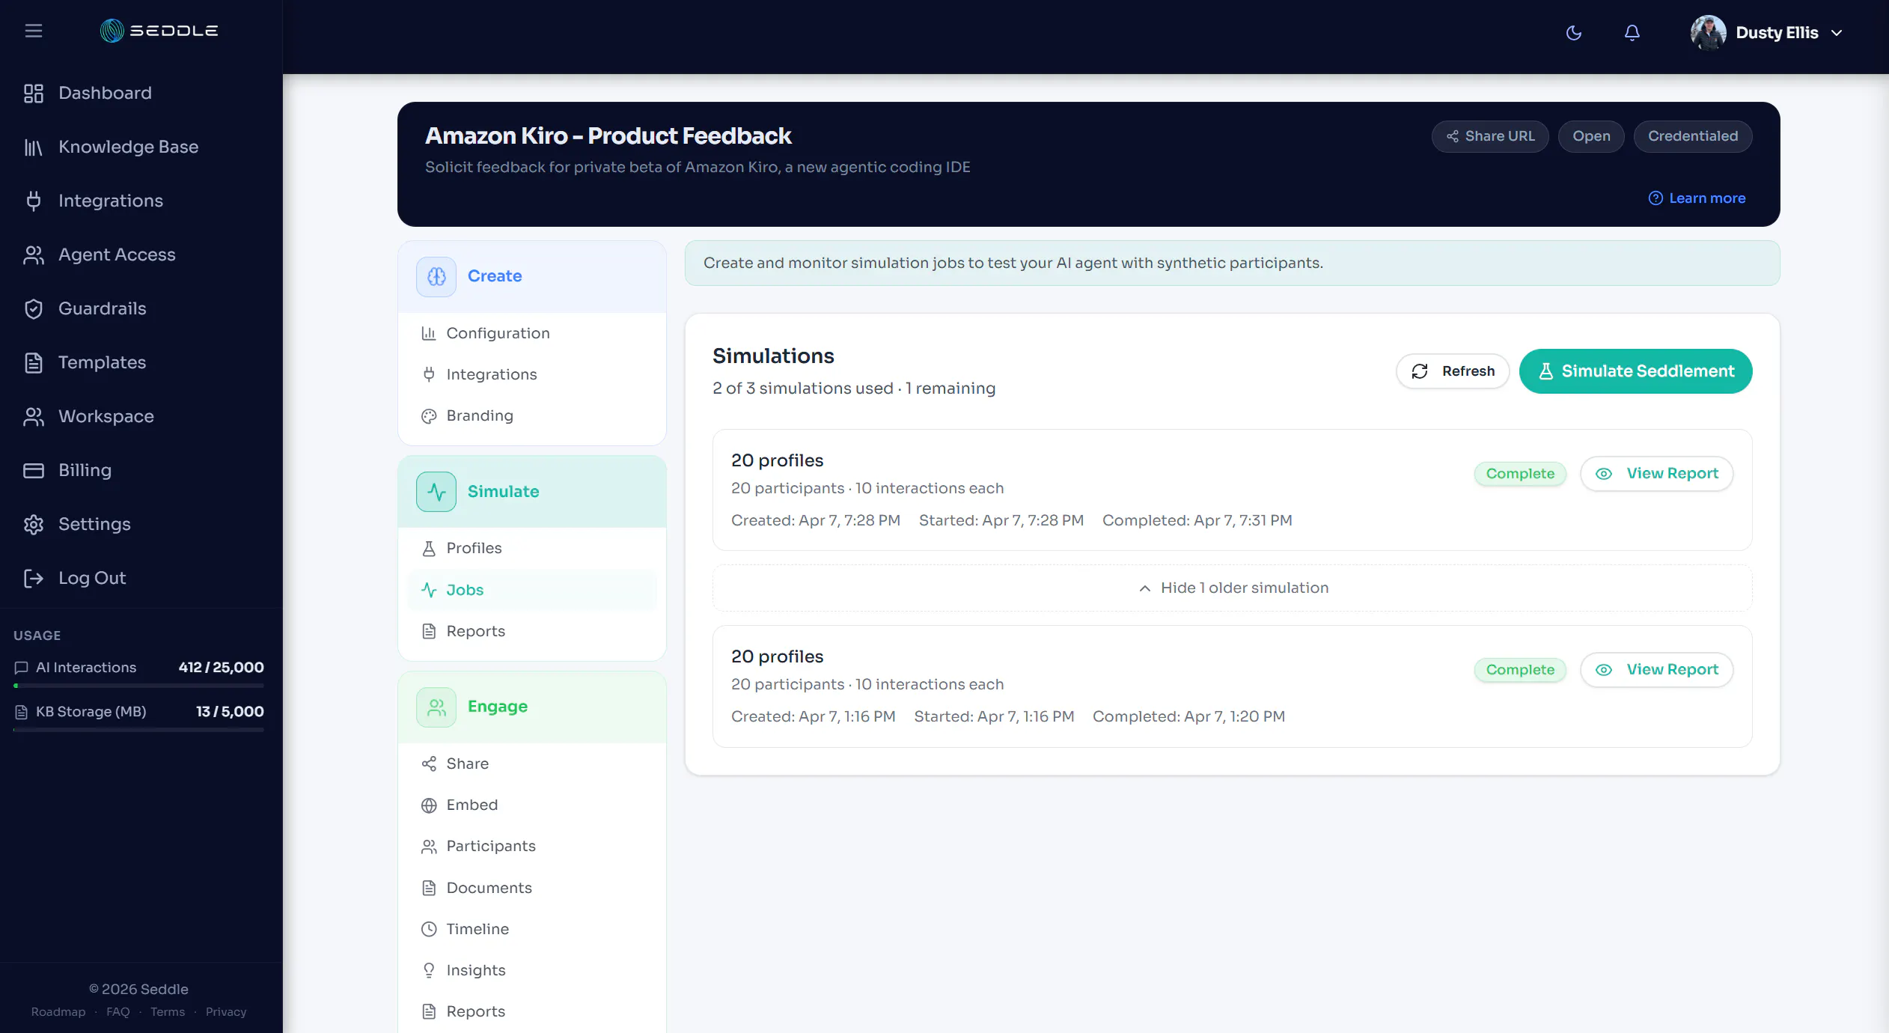Click the Engage people icon
This screenshot has width=1889, height=1033.
436,707
